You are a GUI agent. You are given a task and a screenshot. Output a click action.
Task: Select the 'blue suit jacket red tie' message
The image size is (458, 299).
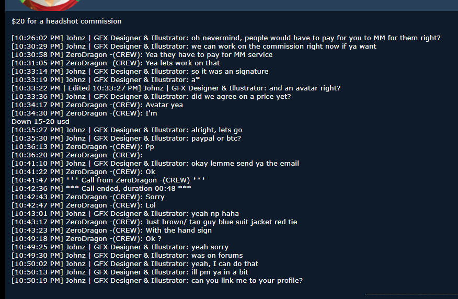[x=154, y=222]
